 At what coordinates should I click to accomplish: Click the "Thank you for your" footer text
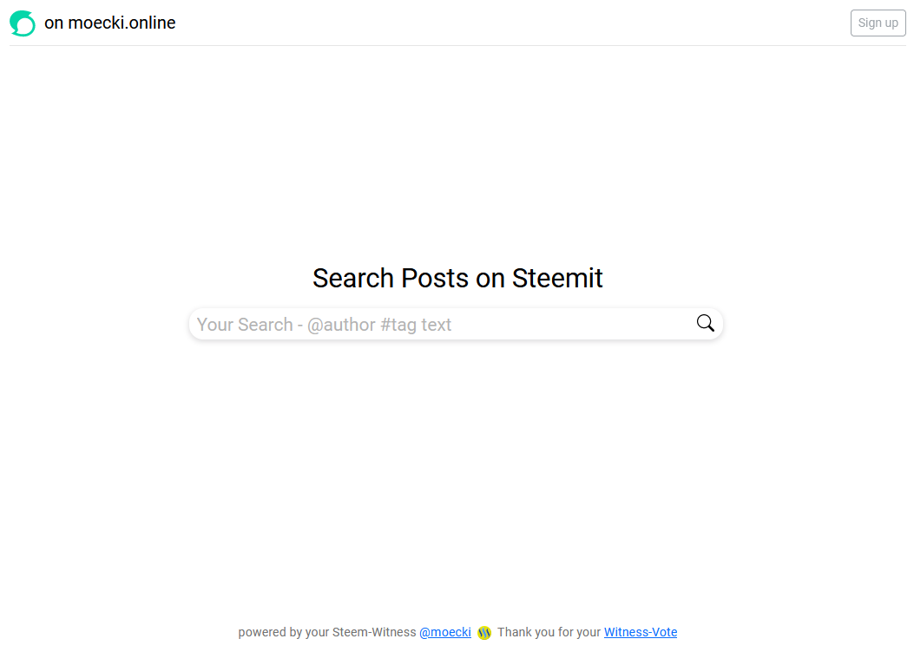pyautogui.click(x=549, y=633)
